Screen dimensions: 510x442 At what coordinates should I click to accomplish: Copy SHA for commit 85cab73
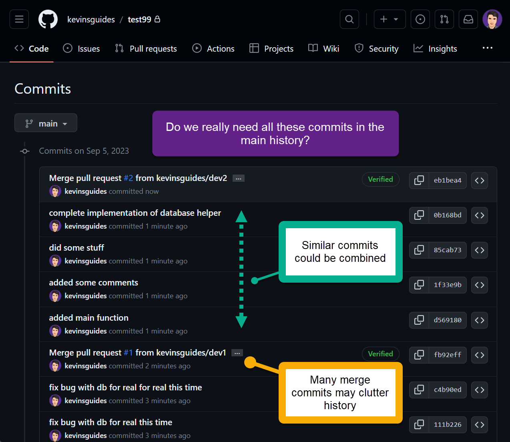tap(419, 250)
